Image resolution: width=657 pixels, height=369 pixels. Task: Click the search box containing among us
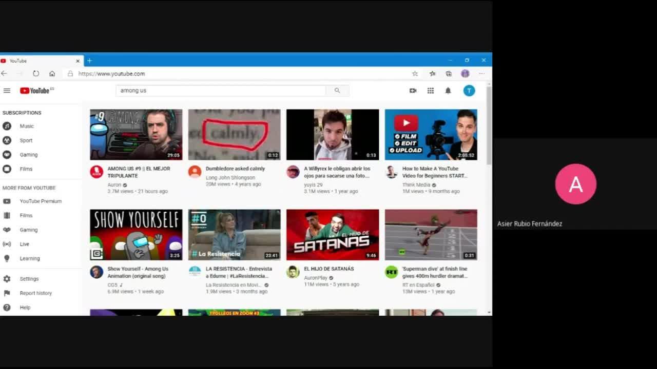[221, 91]
